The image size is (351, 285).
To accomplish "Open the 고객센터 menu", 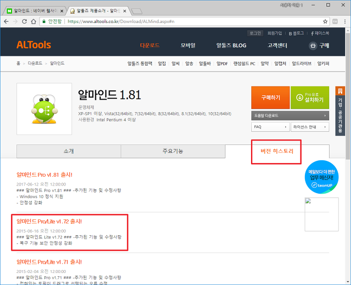I will click(x=278, y=45).
